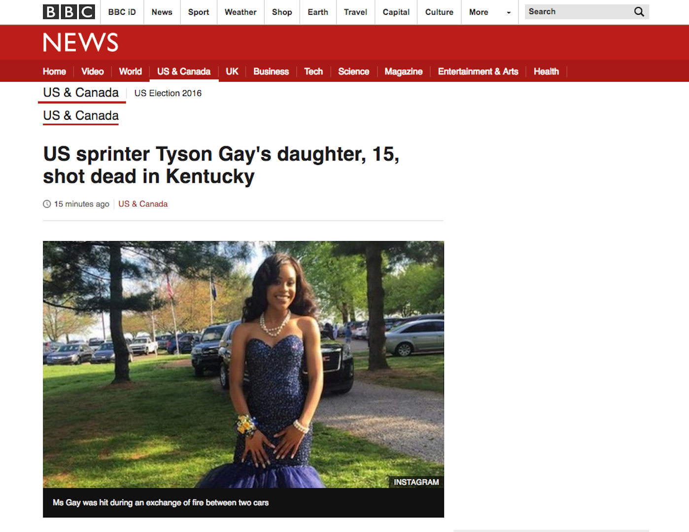Click the NEWS banner title
Screen dimensions: 689x532
(81, 42)
